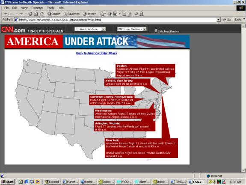Launch Internet Explorer from quick launch
Viewport: 246px width, 185px height.
point(26,182)
